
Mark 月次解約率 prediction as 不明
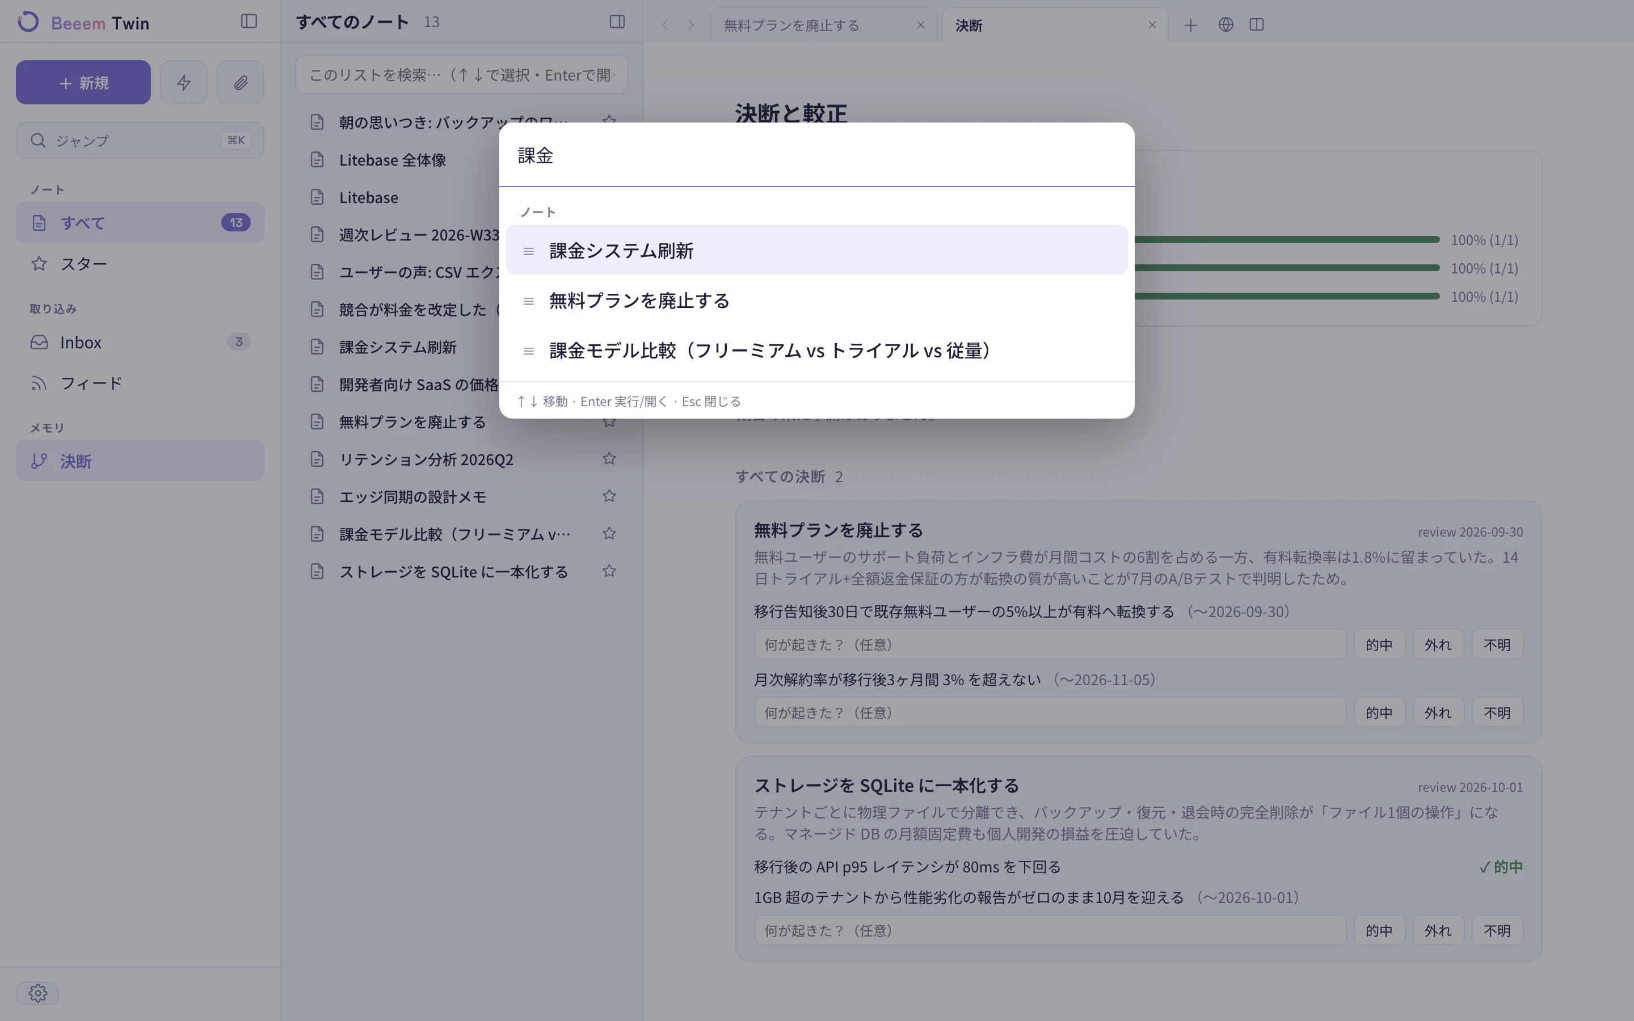pos(1497,712)
